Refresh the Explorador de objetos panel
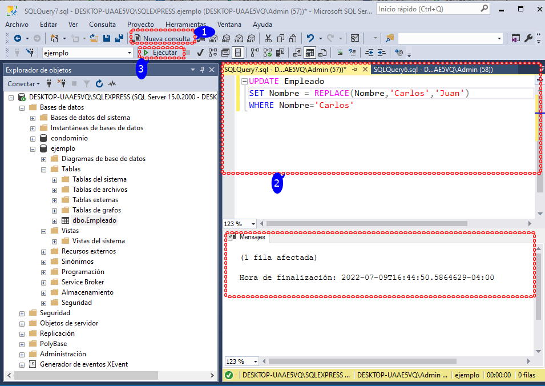The image size is (545, 386). click(99, 84)
